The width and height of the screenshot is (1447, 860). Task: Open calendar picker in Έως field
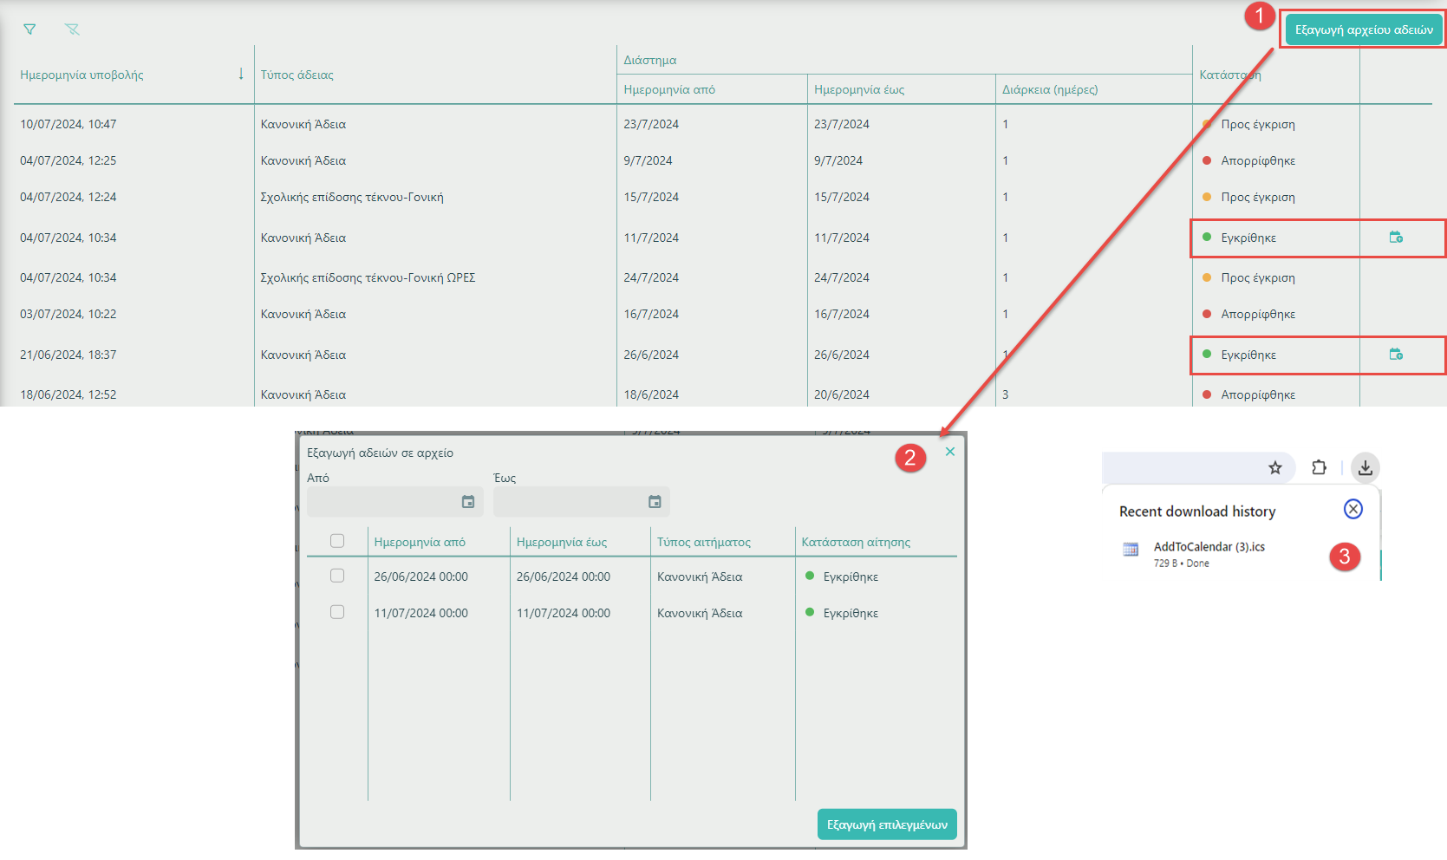(655, 502)
